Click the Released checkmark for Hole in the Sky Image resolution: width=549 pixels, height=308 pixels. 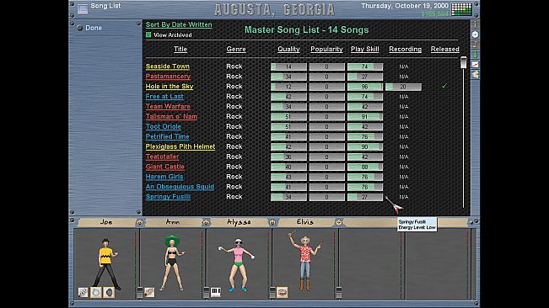(x=444, y=86)
